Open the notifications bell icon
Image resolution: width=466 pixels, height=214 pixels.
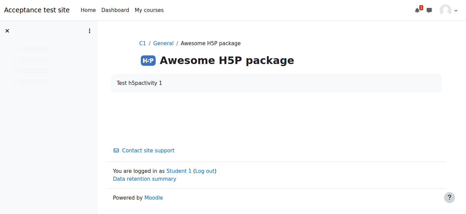pyautogui.click(x=417, y=10)
